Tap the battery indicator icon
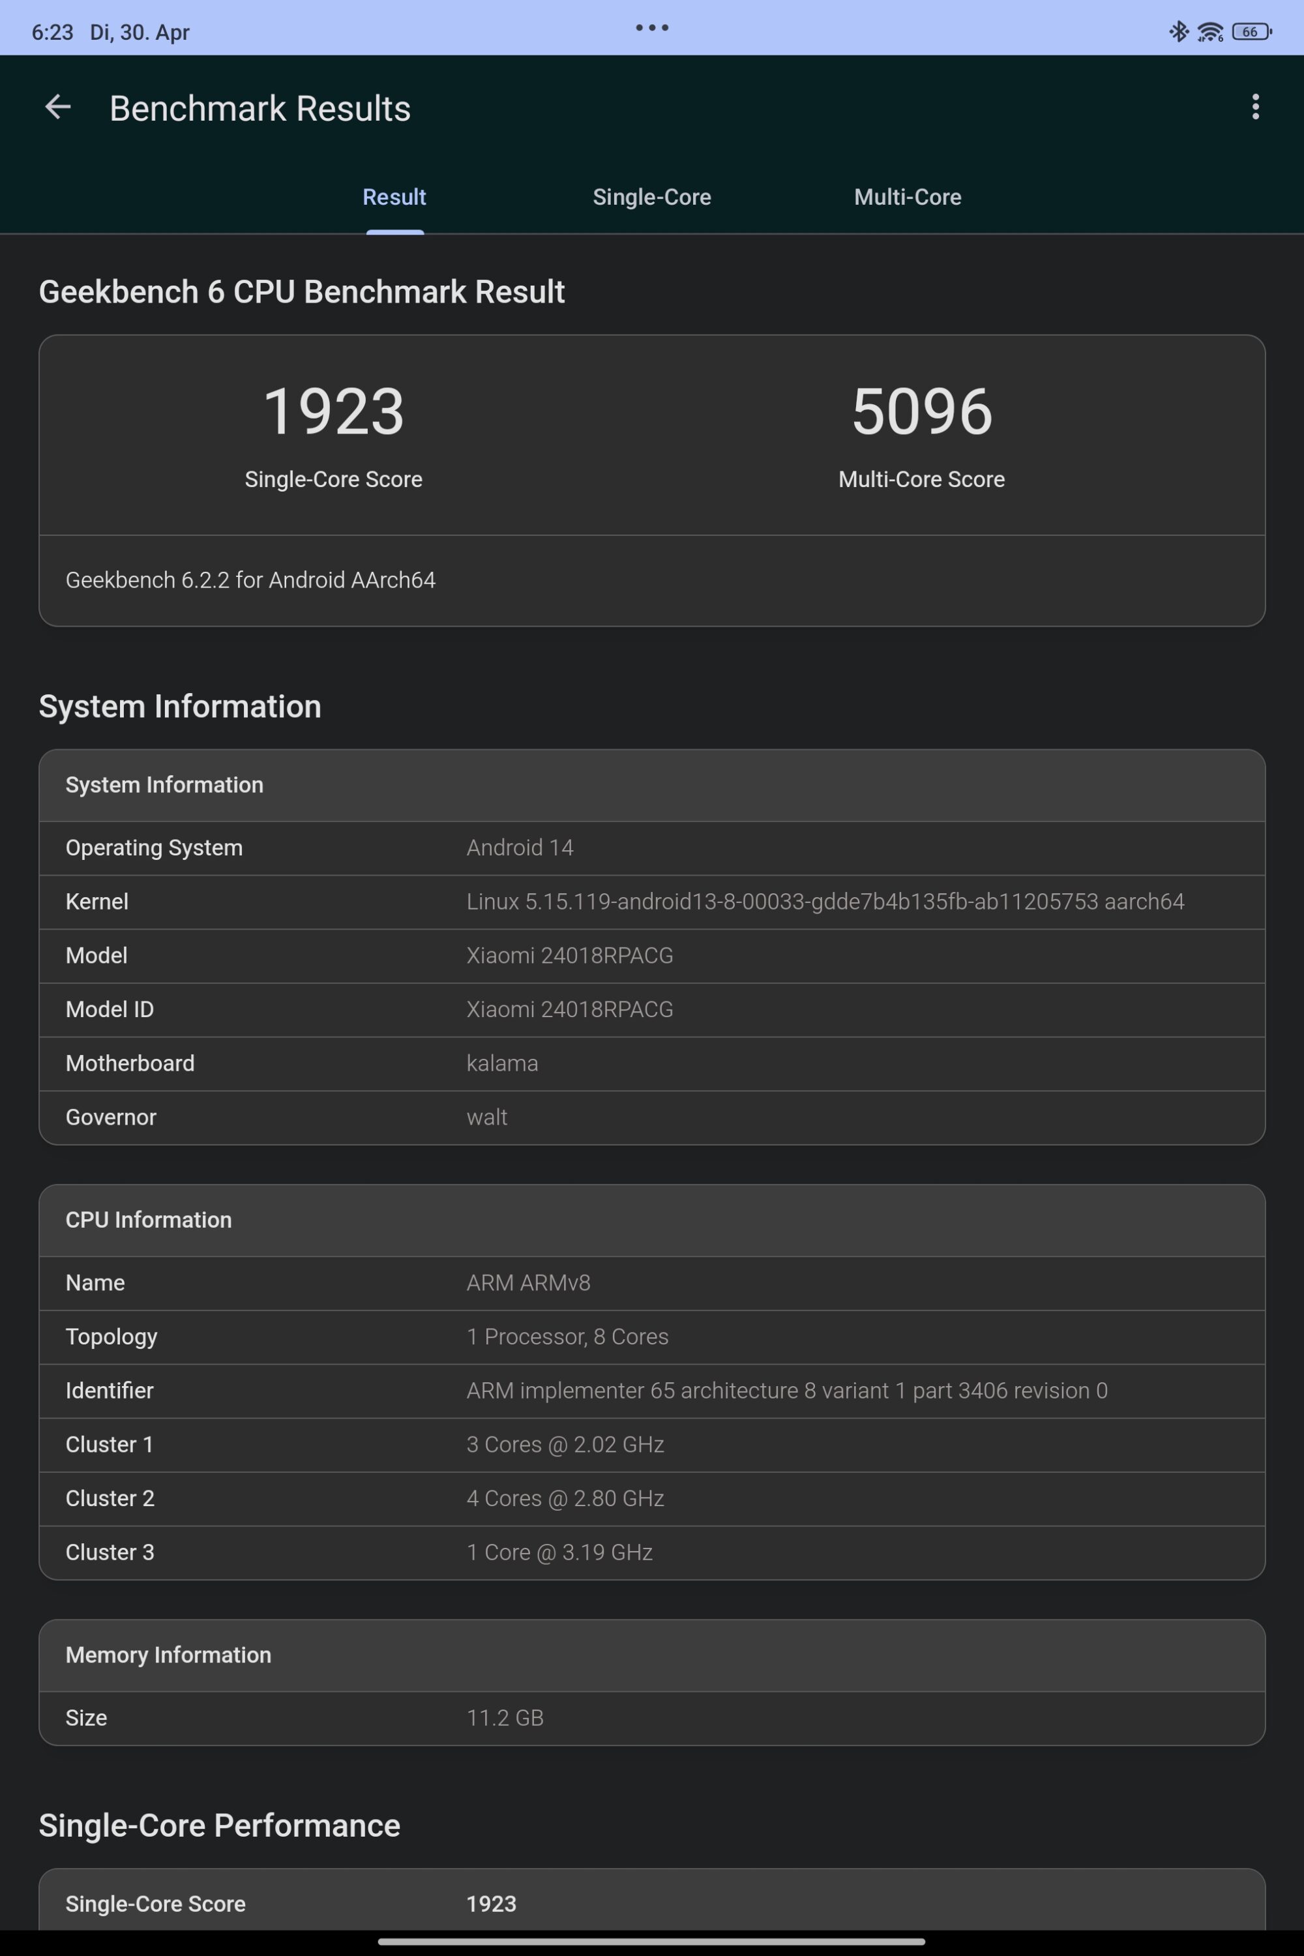Image resolution: width=1304 pixels, height=1956 pixels. coord(1252,33)
